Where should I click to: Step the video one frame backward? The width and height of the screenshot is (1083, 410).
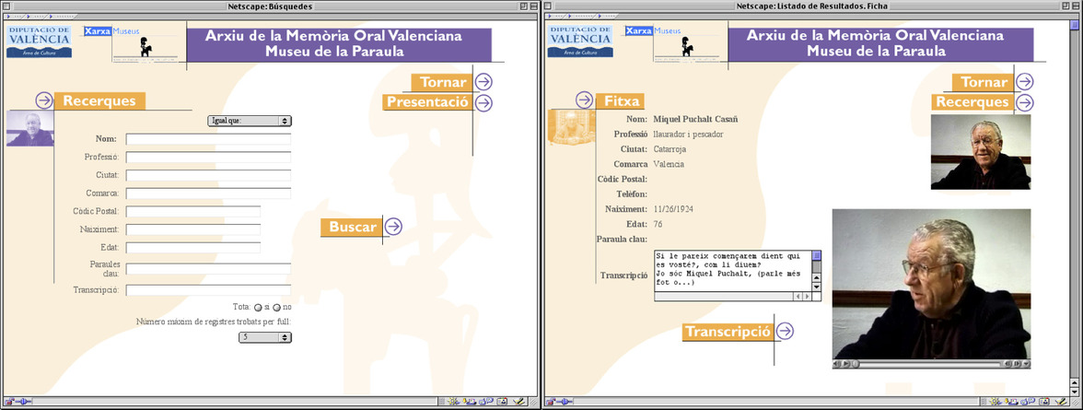(x=1007, y=364)
